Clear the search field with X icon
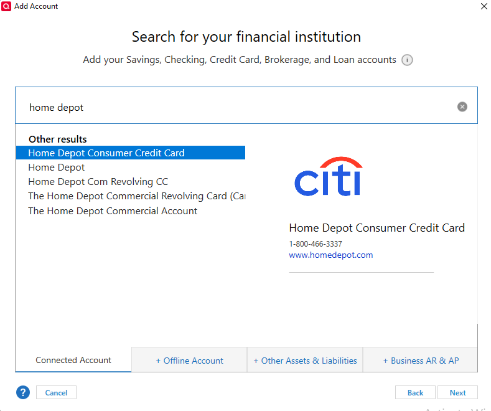Viewport: 491px width, 411px height. click(462, 107)
